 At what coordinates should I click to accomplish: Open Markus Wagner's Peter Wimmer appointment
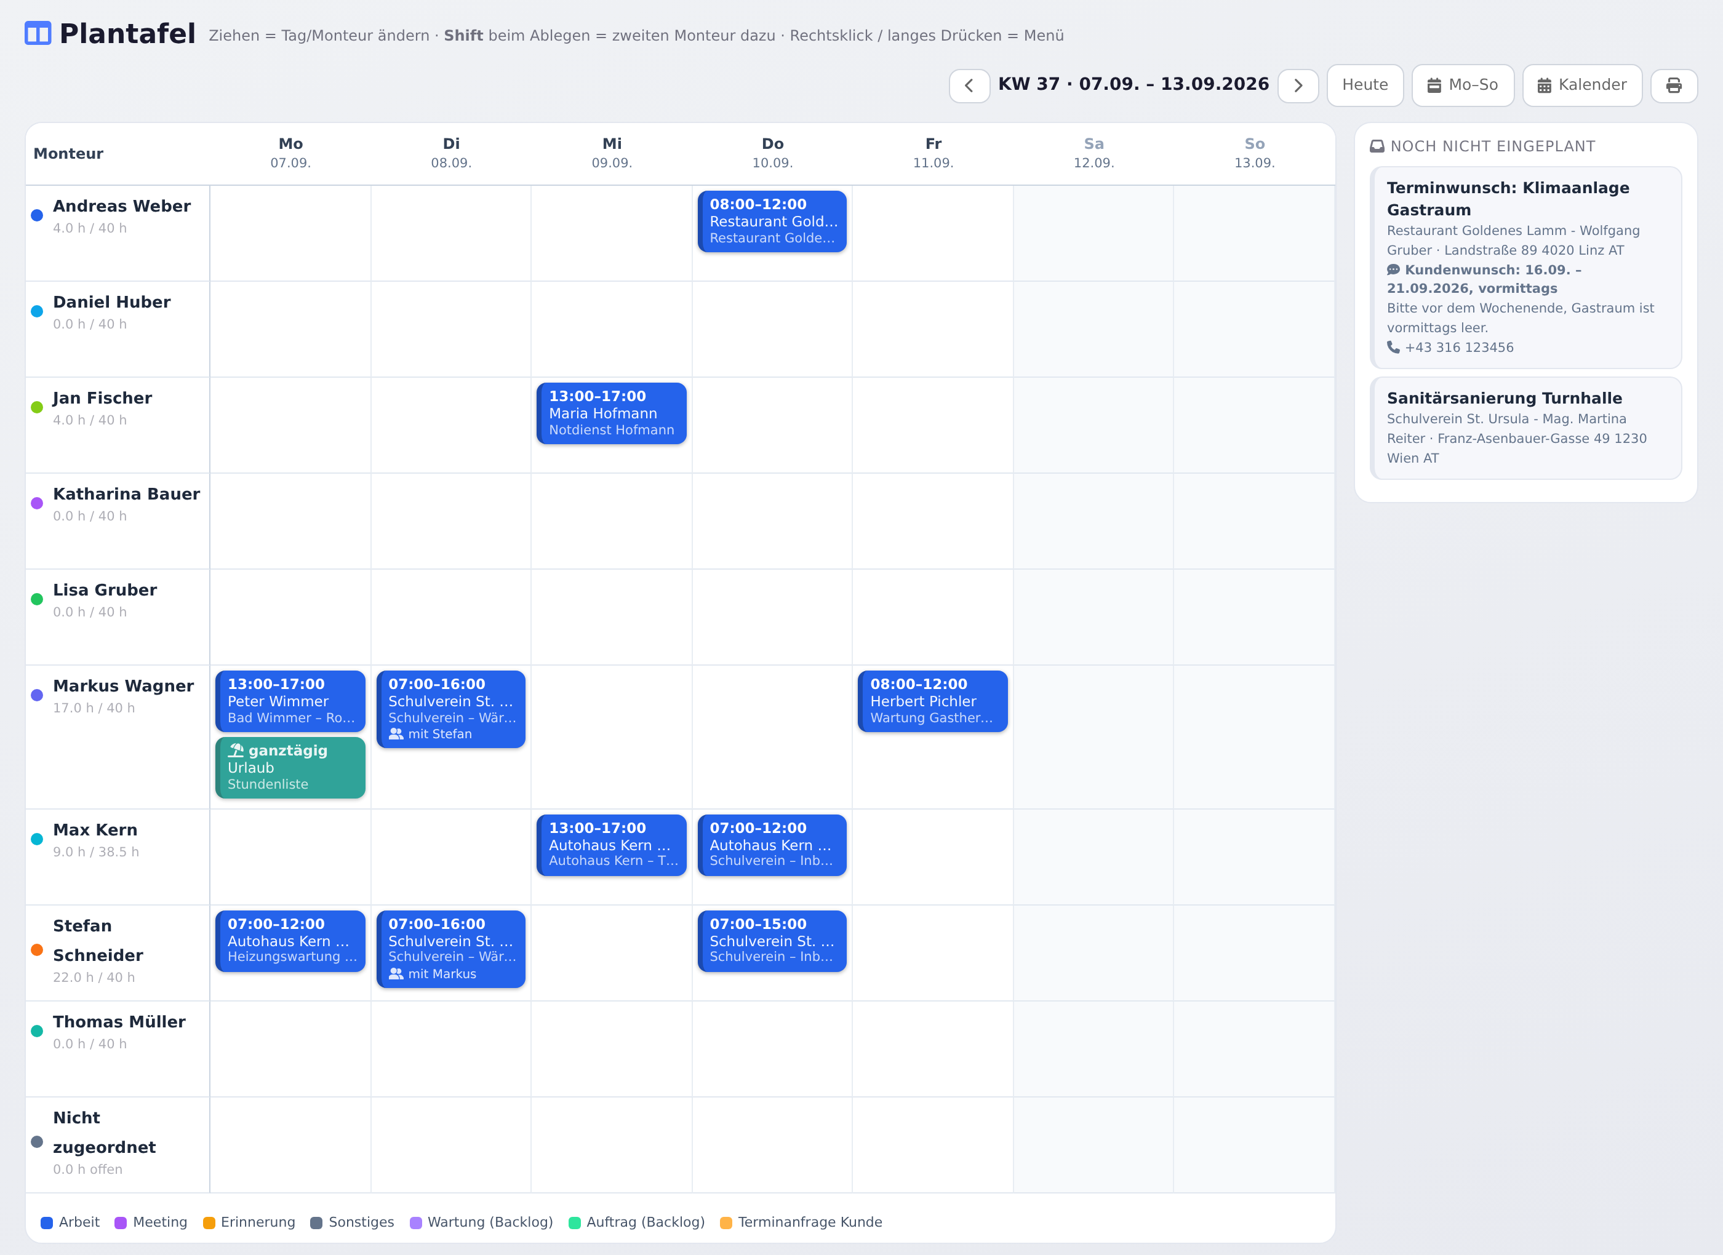(290, 701)
